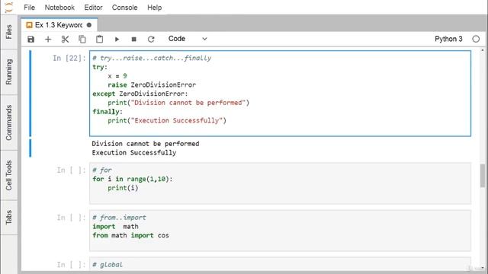Open the Notebook menu
488x274 pixels.
(59, 8)
